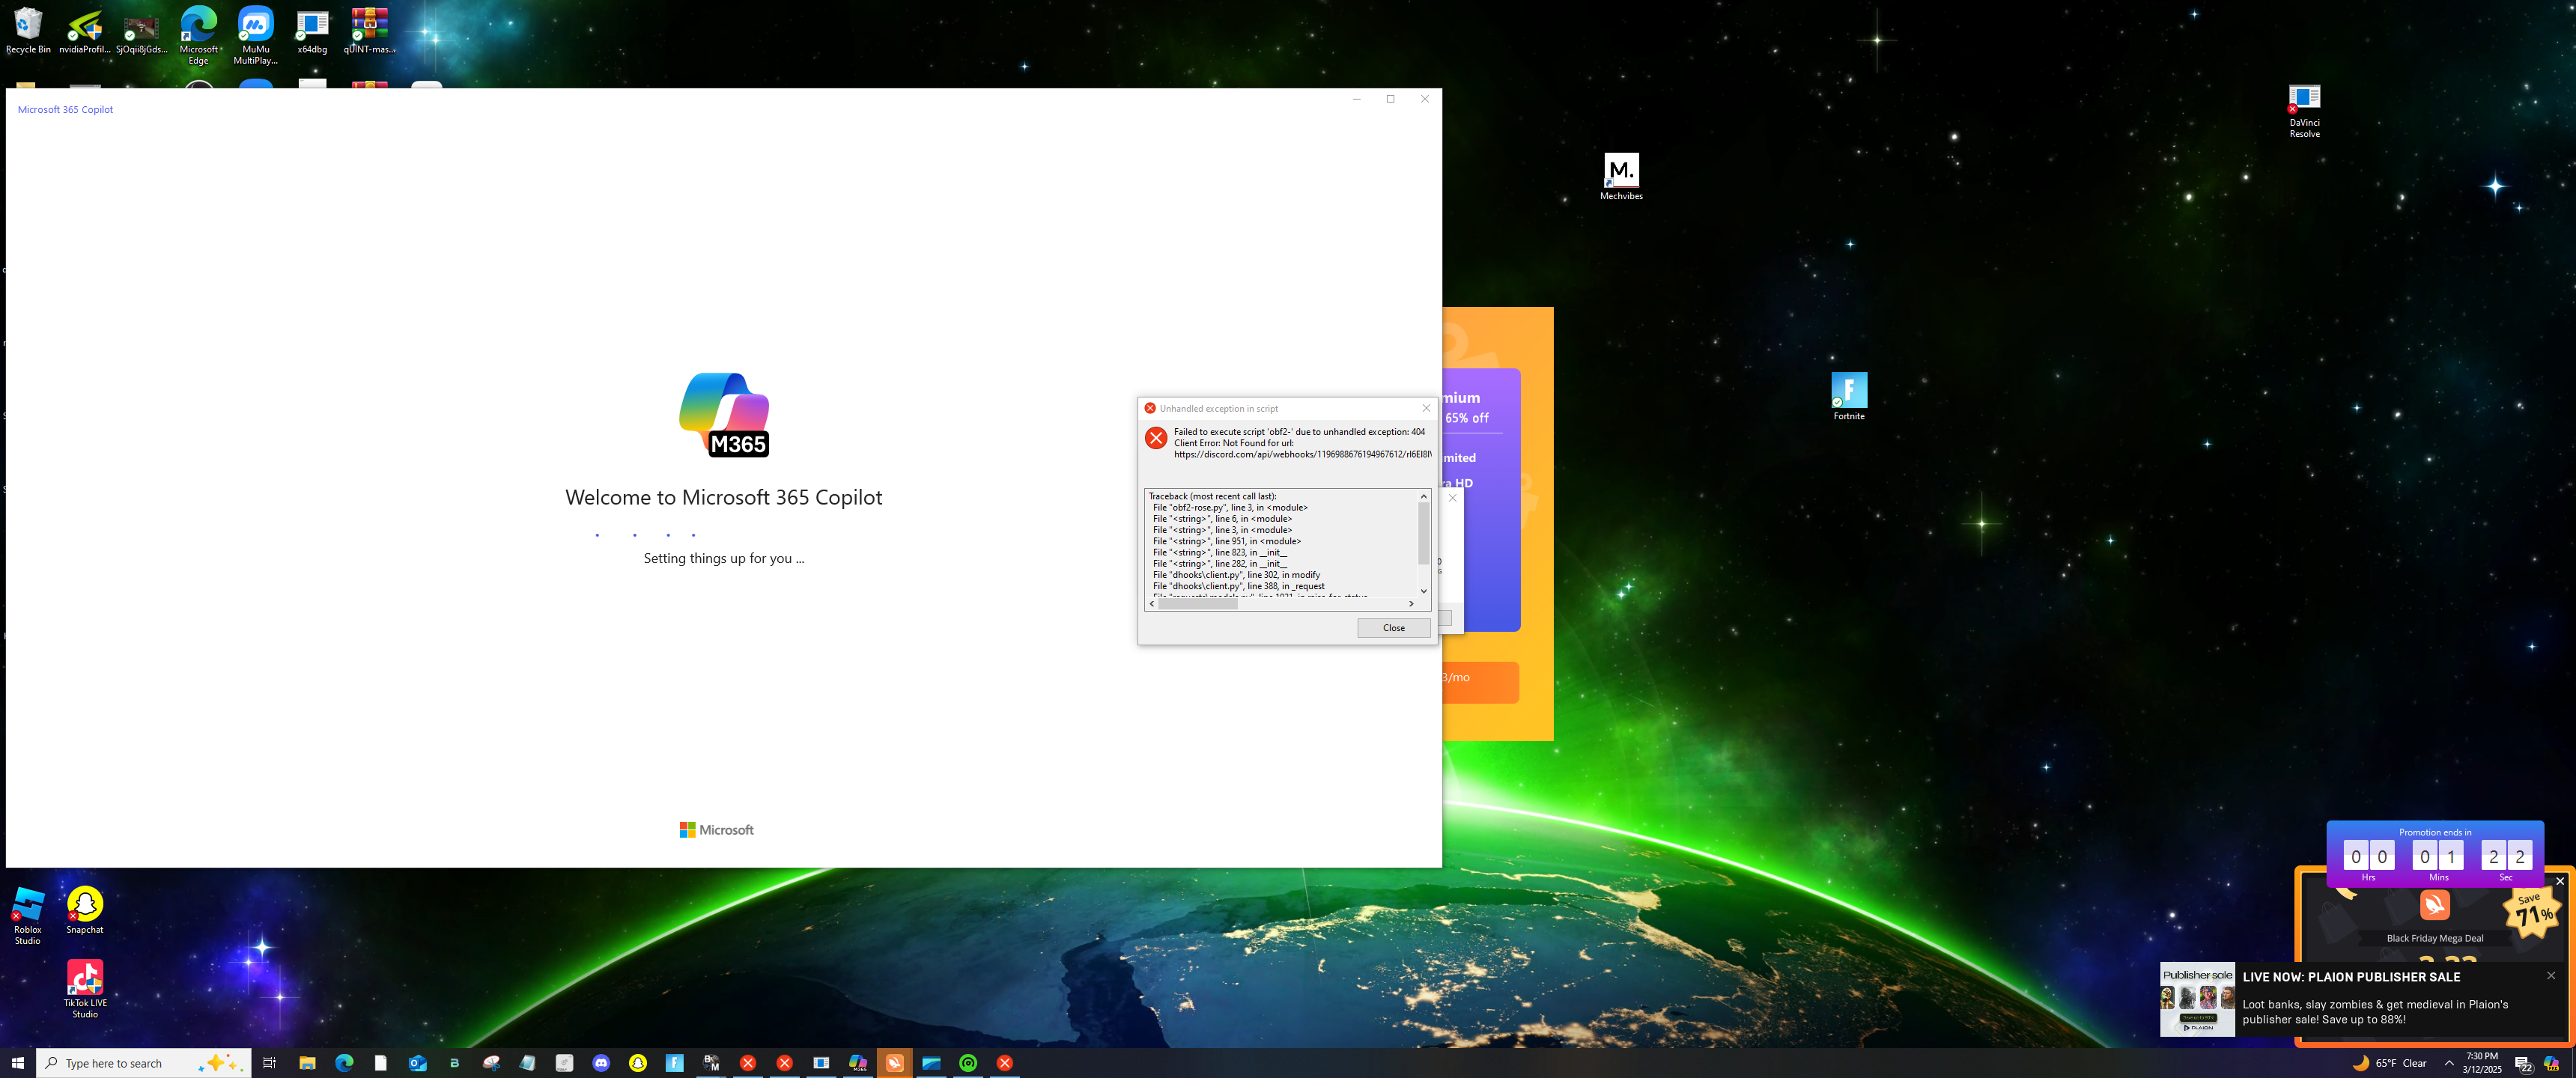Maximize the Microsoft 365 Copilot window

pyautogui.click(x=1390, y=99)
